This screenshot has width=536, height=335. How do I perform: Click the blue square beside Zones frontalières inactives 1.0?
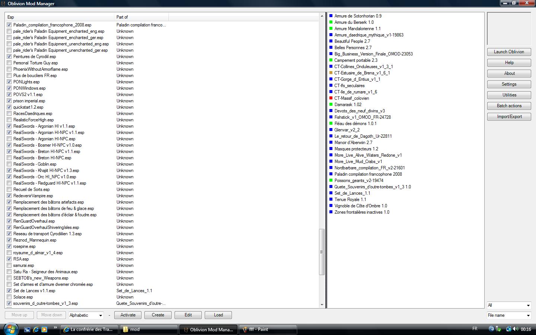[x=331, y=212]
